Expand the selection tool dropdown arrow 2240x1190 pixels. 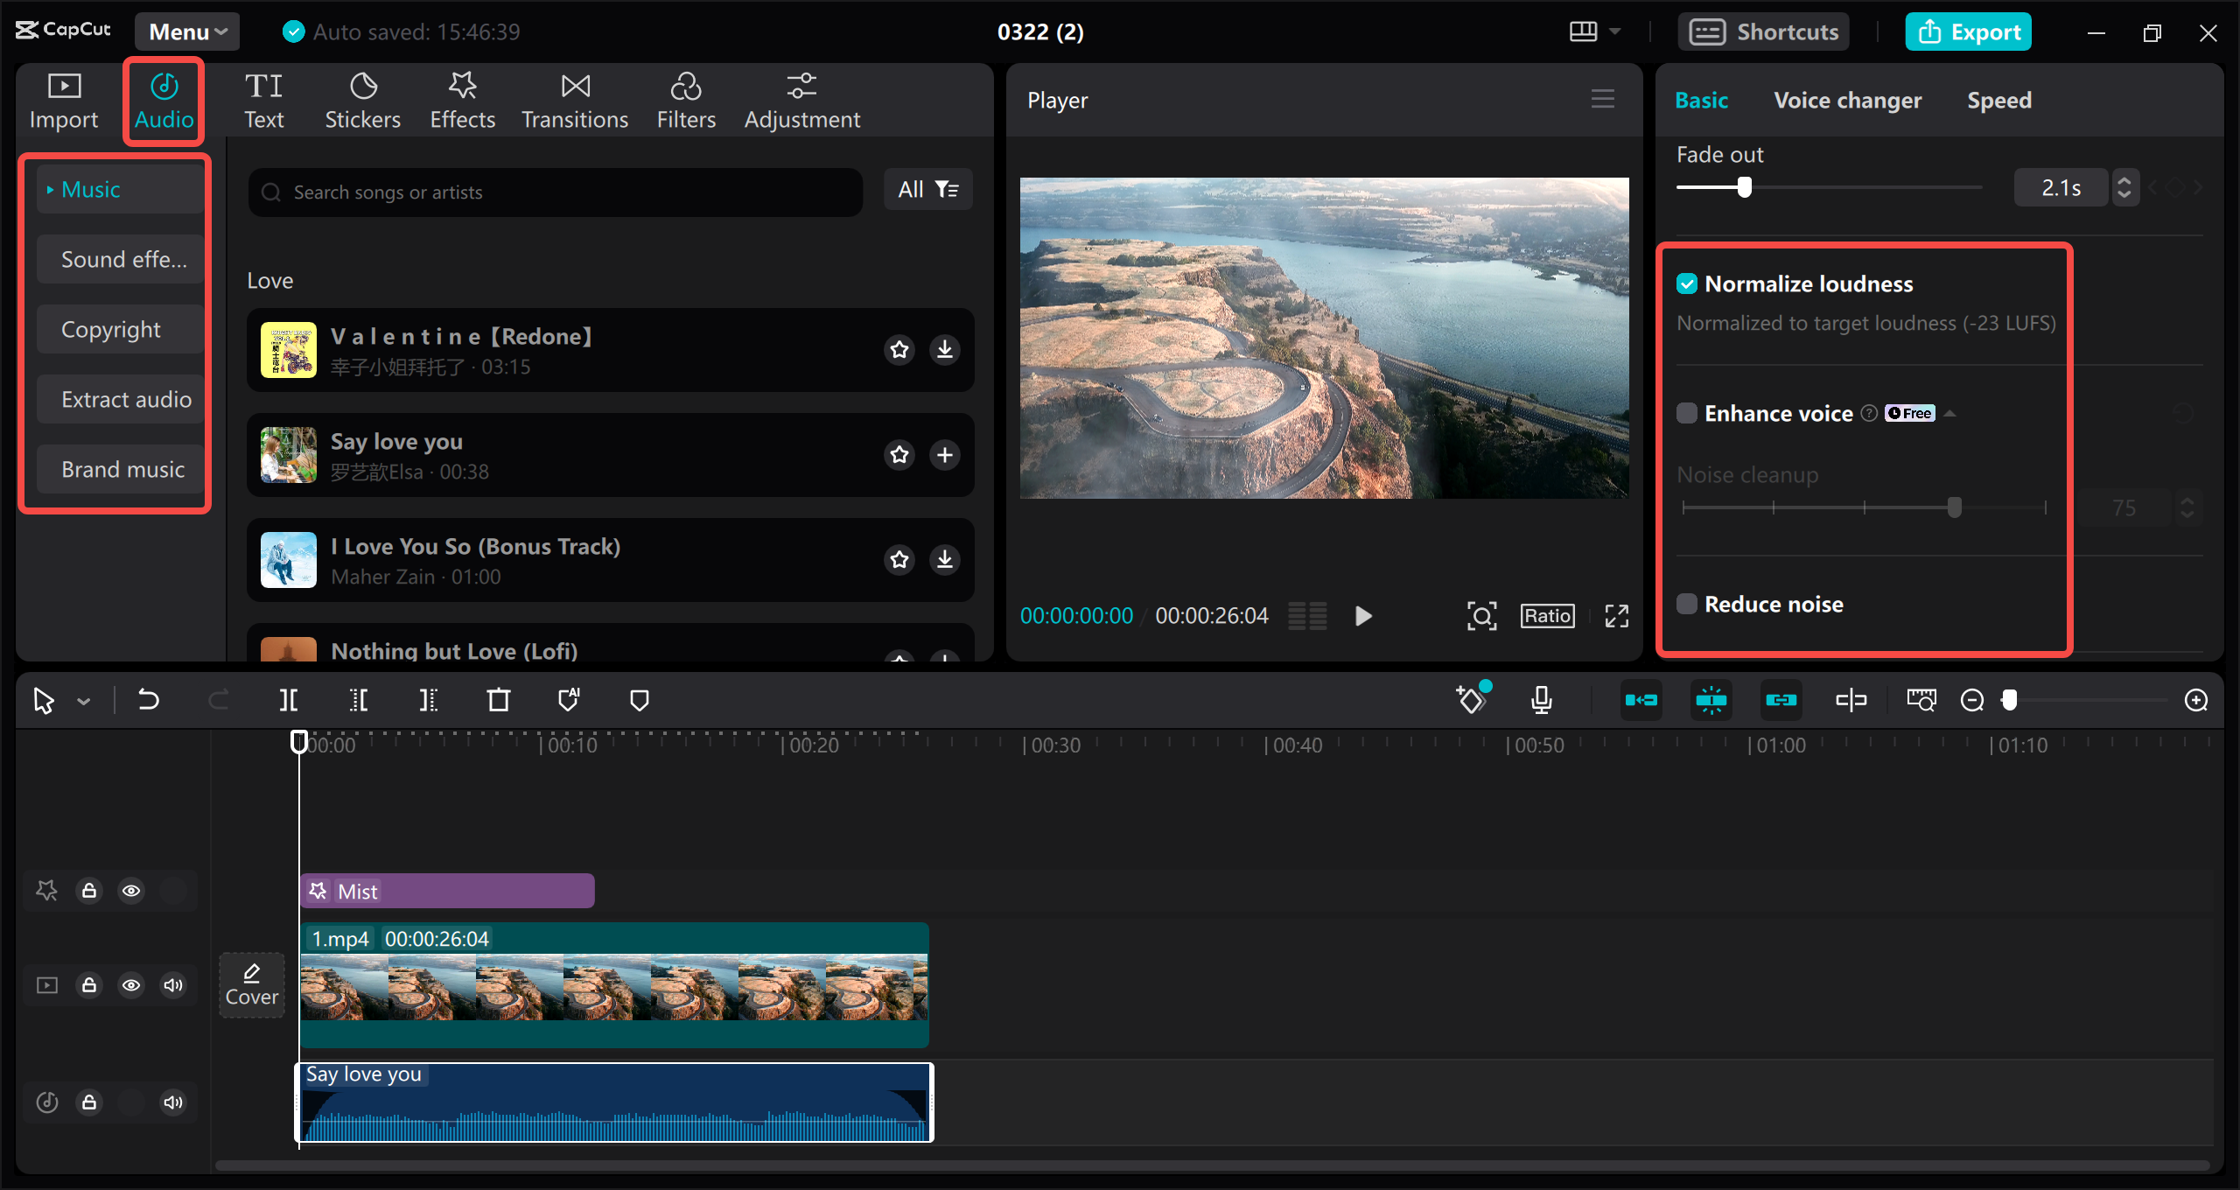click(84, 700)
